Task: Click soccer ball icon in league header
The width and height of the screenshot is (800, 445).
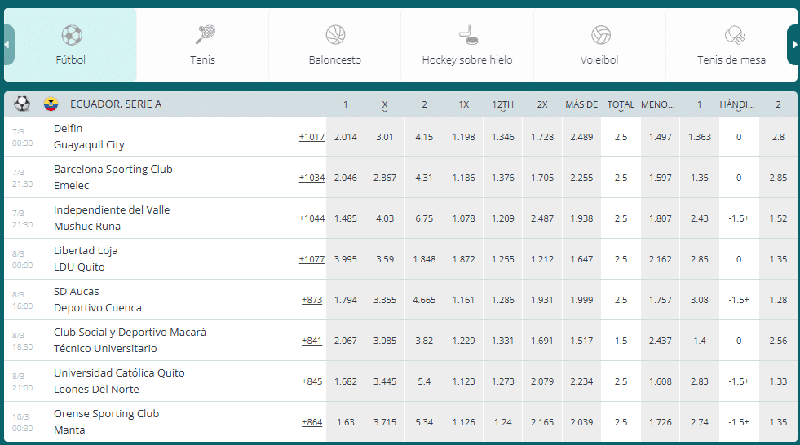Action: pyautogui.click(x=22, y=104)
